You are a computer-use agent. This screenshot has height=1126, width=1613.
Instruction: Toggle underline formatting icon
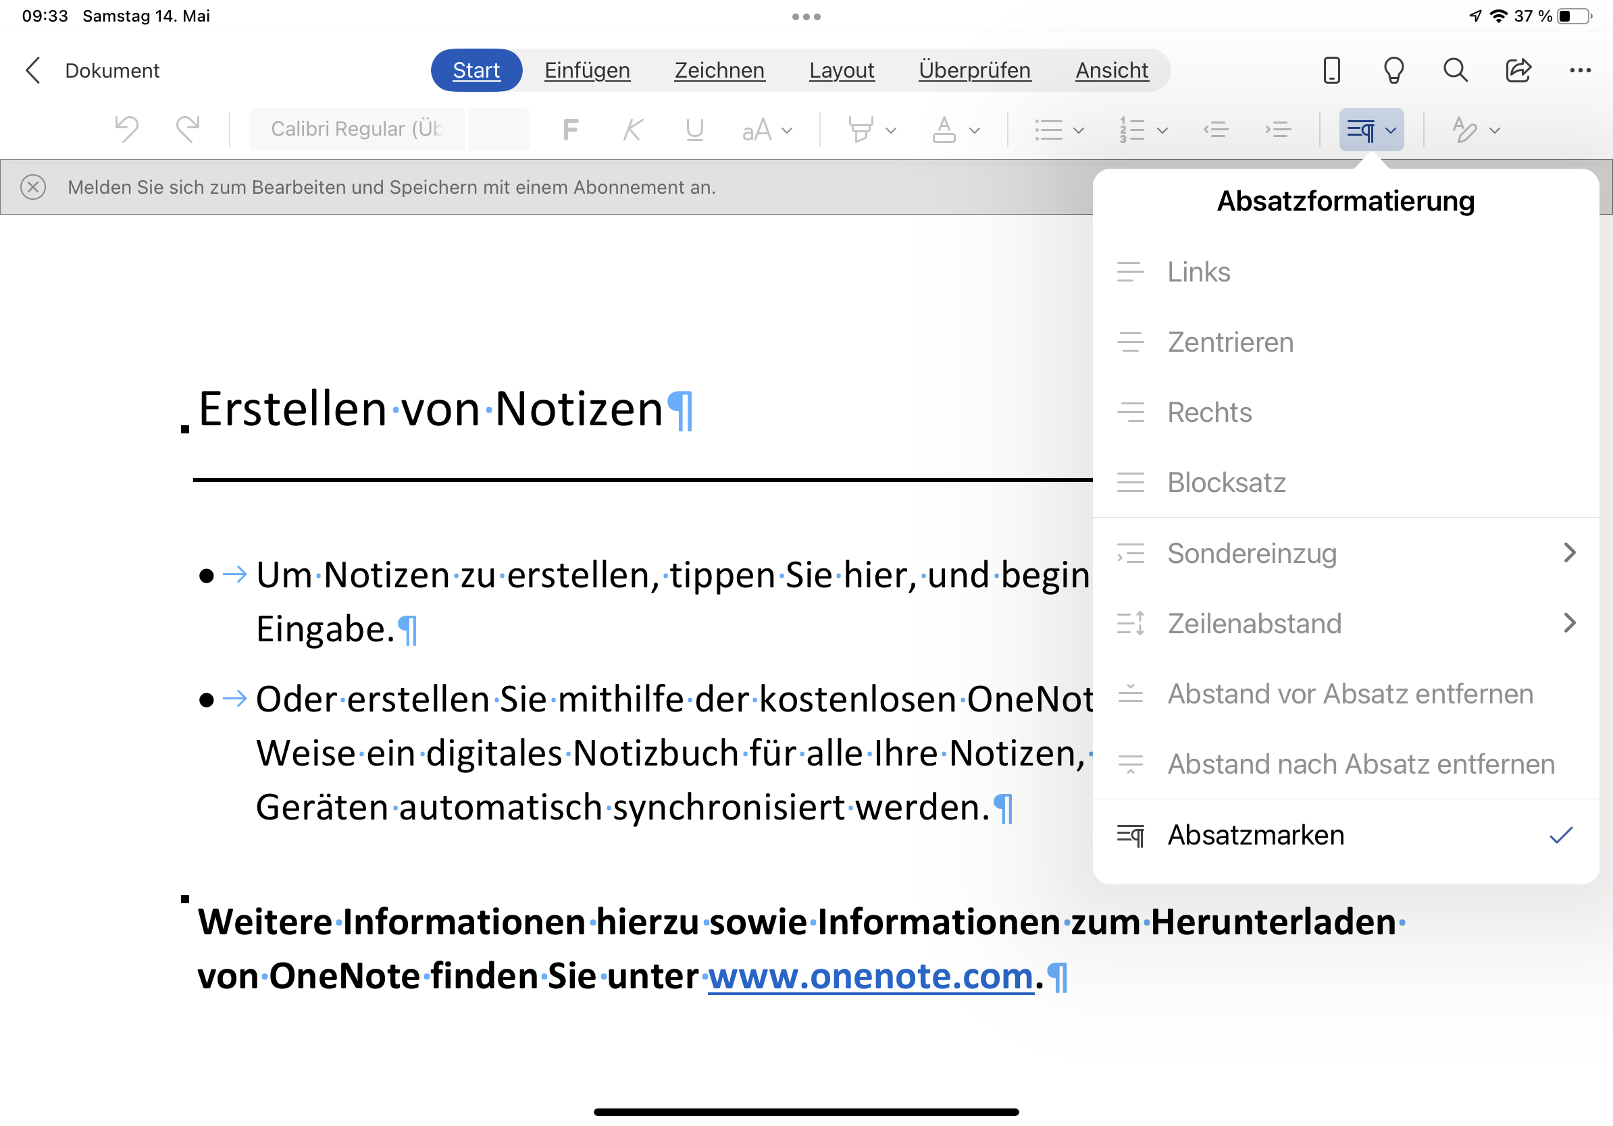point(694,129)
